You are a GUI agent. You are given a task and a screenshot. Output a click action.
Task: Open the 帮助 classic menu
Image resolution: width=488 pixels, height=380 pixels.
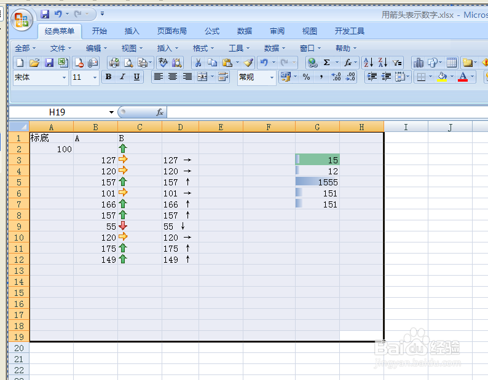tap(346, 48)
